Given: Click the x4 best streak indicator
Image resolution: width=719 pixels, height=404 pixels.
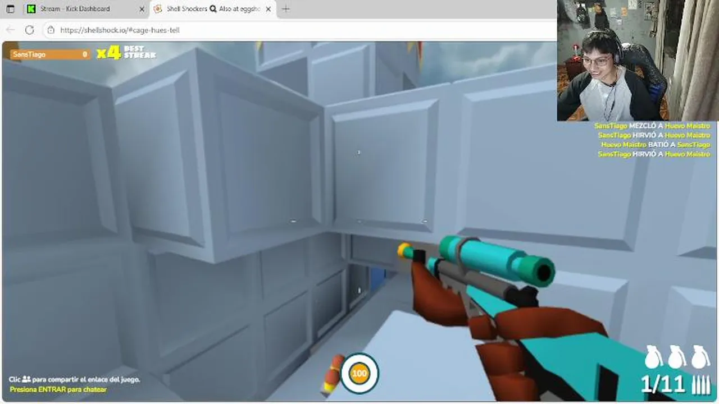Looking at the screenshot, I should click(126, 53).
